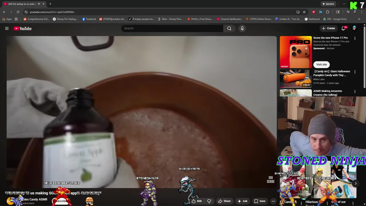Open Chrome profile avatar
This screenshot has width=366, height=206.
[355, 12]
